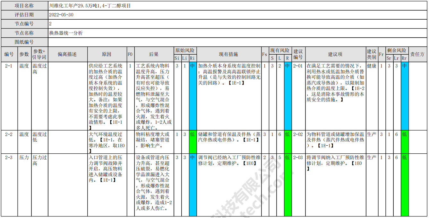
Task: Click the 偏离描述 column header
Action: pos(67,54)
